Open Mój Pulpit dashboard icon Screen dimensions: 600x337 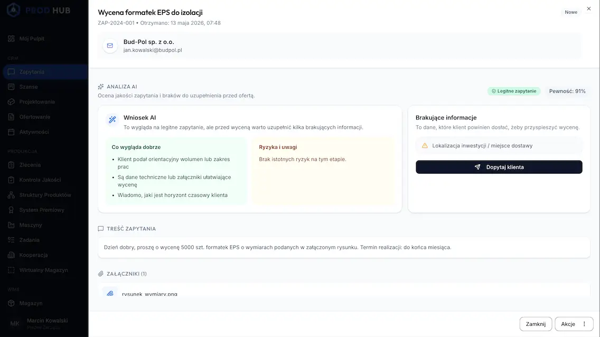[x=11, y=39]
